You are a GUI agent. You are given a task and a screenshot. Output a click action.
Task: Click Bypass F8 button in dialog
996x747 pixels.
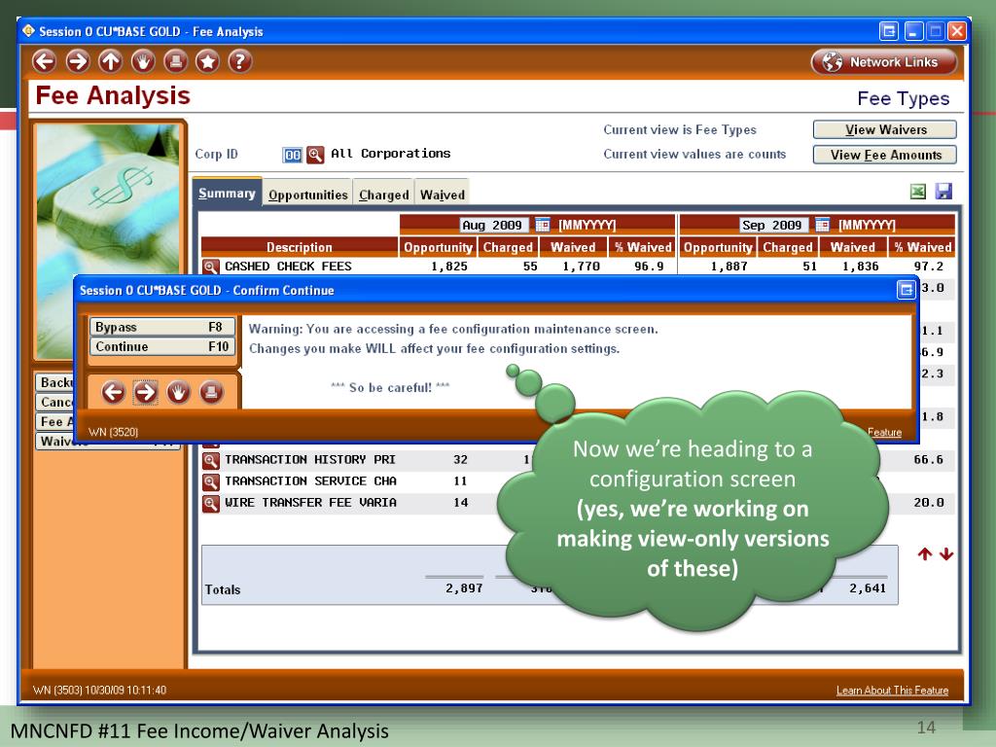(x=162, y=327)
